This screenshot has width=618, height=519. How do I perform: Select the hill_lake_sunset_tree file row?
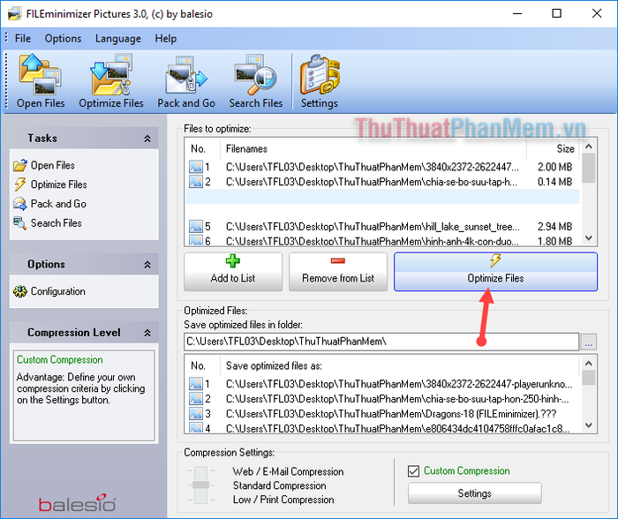point(382,227)
